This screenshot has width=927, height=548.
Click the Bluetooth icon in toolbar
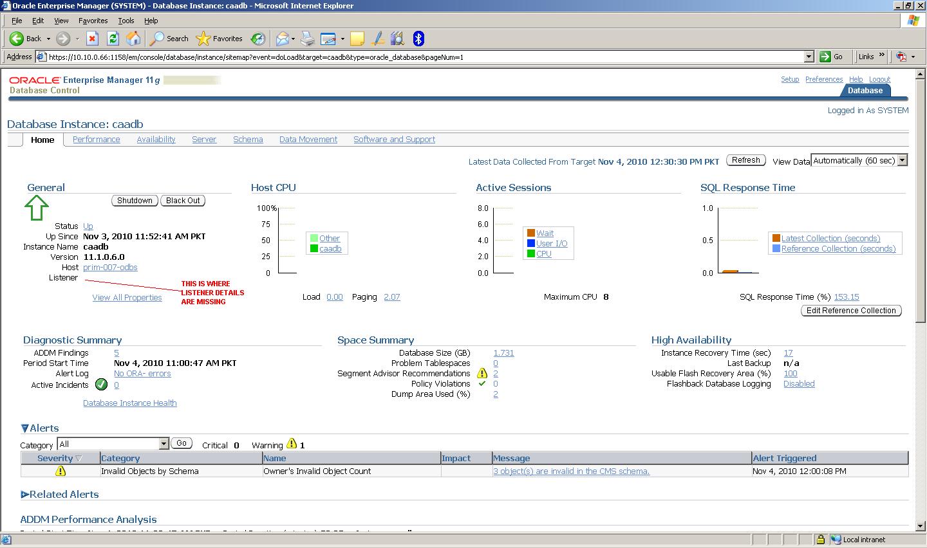pos(418,39)
